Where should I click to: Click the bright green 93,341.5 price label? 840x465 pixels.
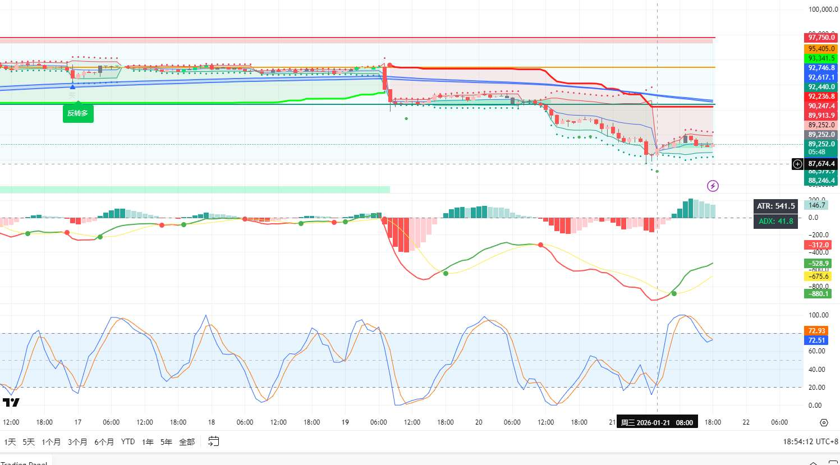point(821,58)
